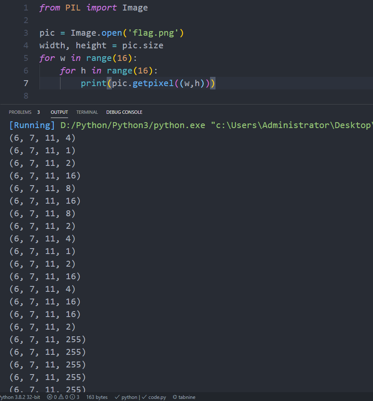Click getpixel in the print statement
Image resolution: width=373 pixels, height=401 pixels.
153,83
